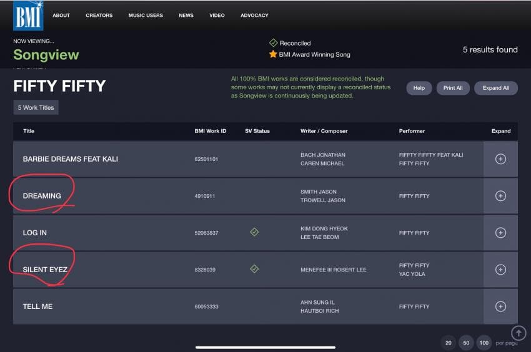531x352 pixels.
Task: Click the Performer column header
Action: click(412, 131)
